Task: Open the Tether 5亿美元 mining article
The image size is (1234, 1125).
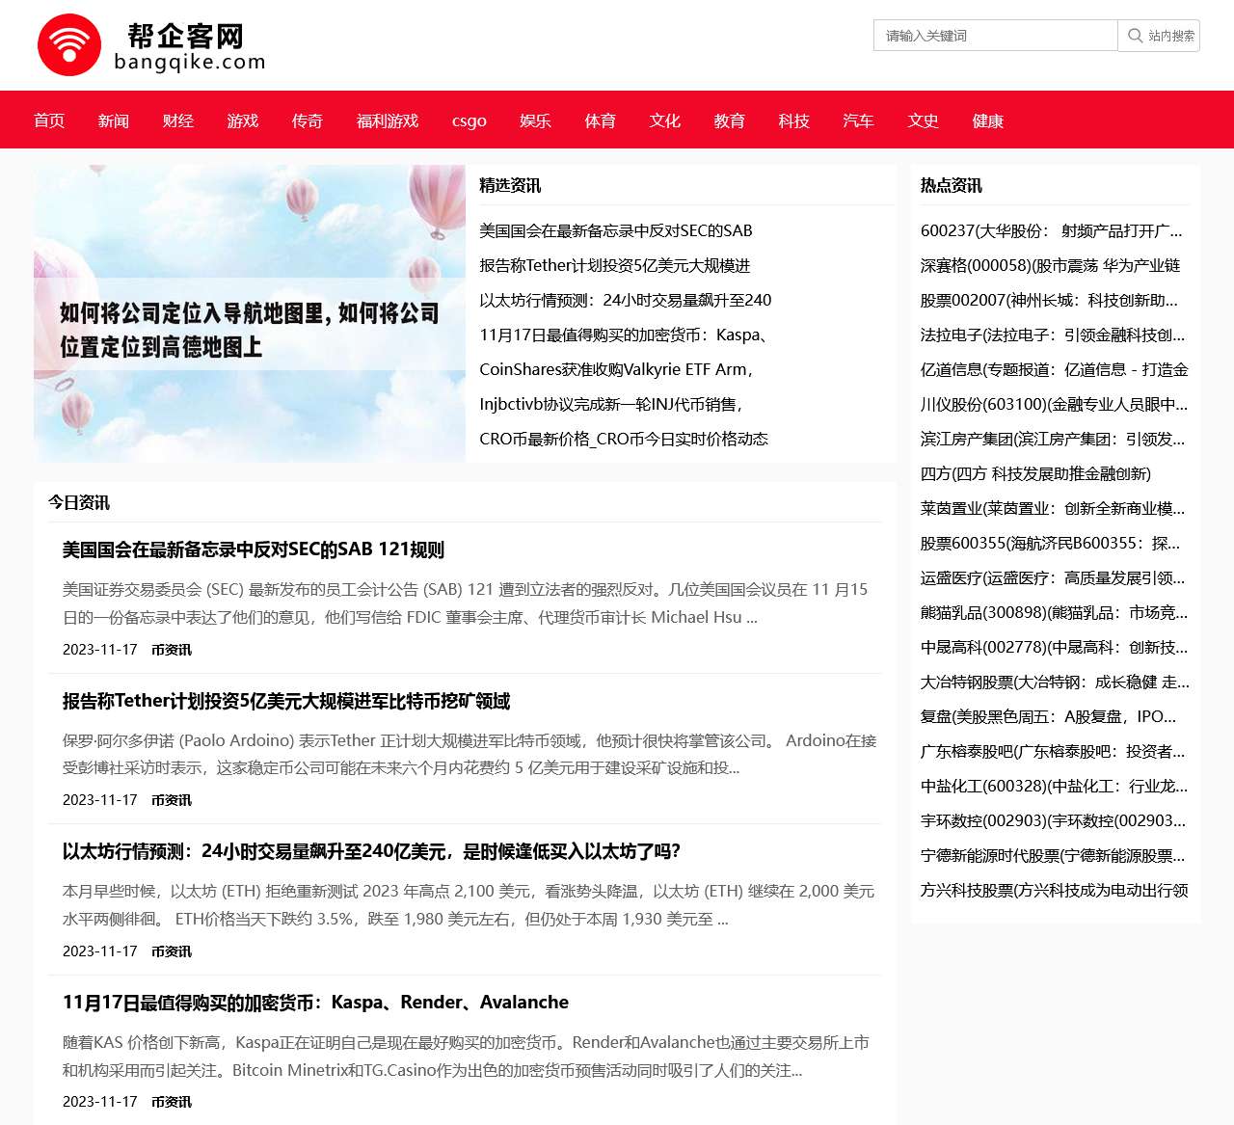Action: 286,702
